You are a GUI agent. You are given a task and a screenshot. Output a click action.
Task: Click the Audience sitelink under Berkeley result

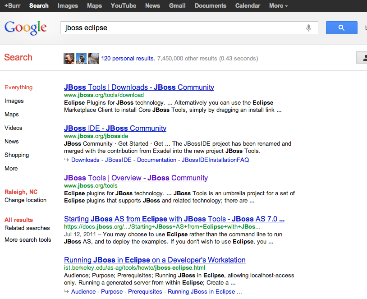83,292
